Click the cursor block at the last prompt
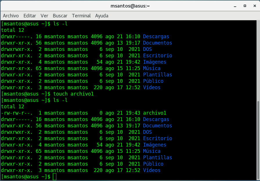Screen dimensions: 260x181 [x=55, y=177]
